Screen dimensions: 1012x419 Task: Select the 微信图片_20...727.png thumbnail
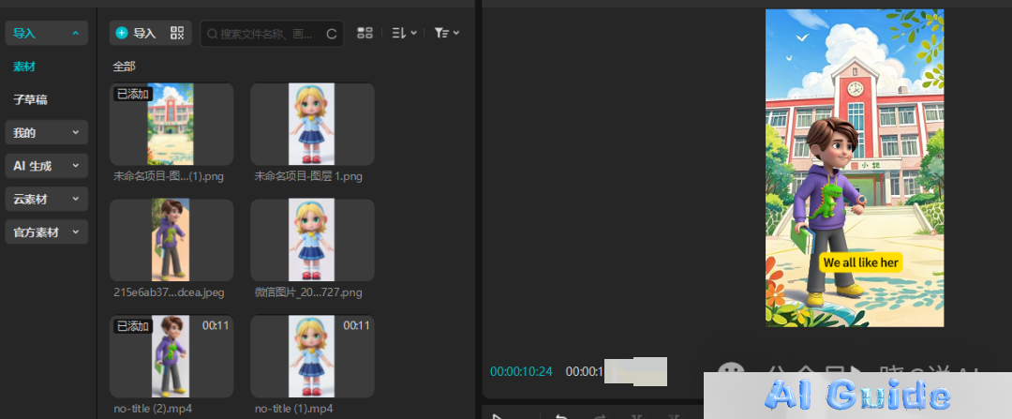coord(312,239)
